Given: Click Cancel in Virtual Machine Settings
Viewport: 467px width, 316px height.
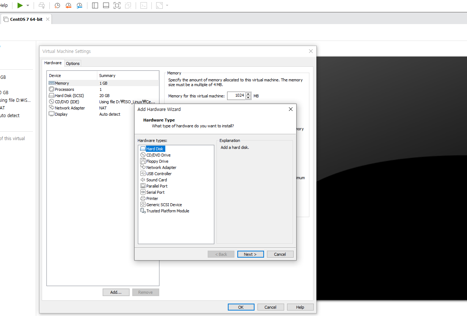Looking at the screenshot, I should 271,307.
